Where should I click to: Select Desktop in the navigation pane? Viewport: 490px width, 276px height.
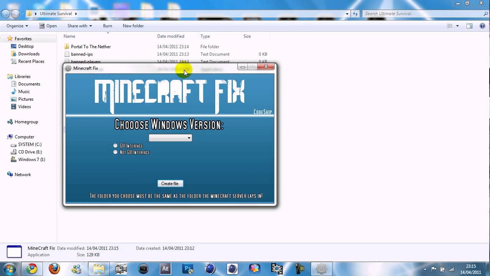[26, 46]
